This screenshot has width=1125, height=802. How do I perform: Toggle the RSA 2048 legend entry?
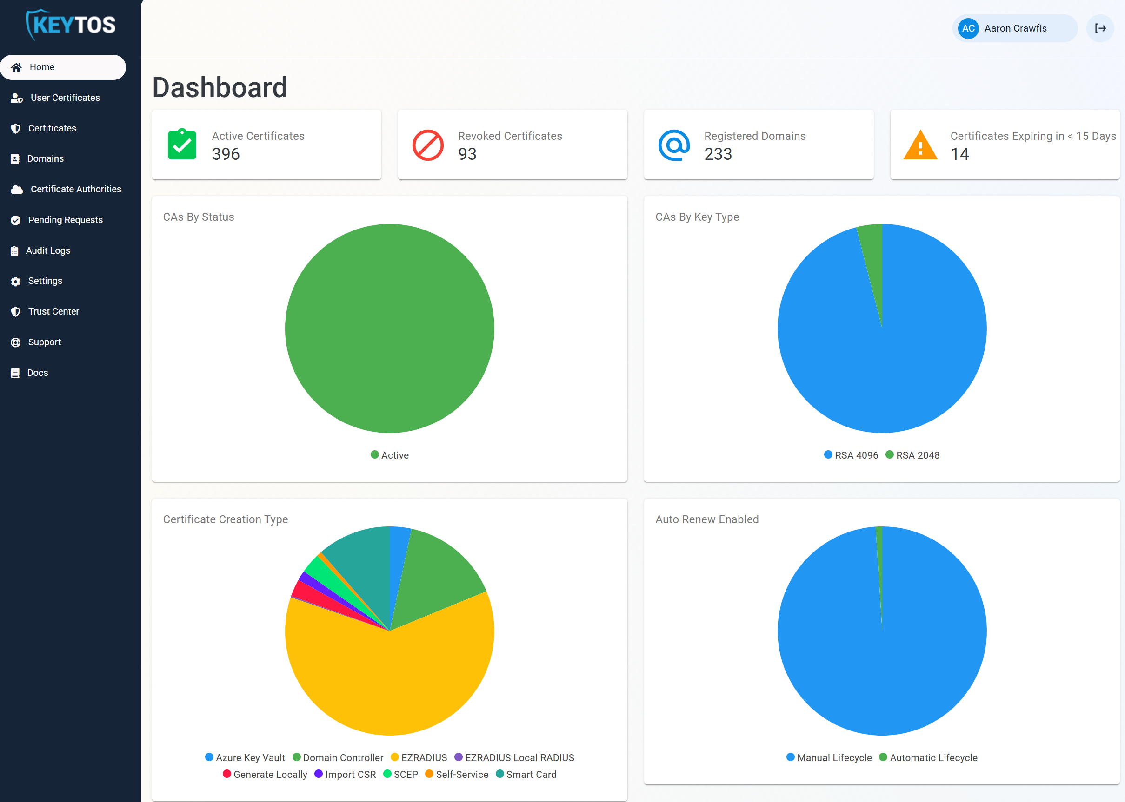913,455
